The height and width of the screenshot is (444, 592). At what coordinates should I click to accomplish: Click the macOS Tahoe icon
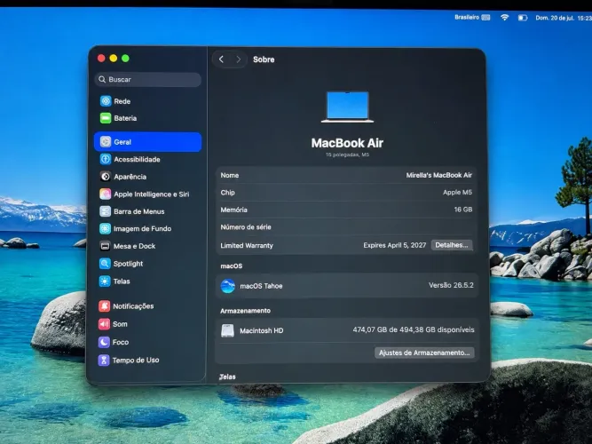point(228,286)
